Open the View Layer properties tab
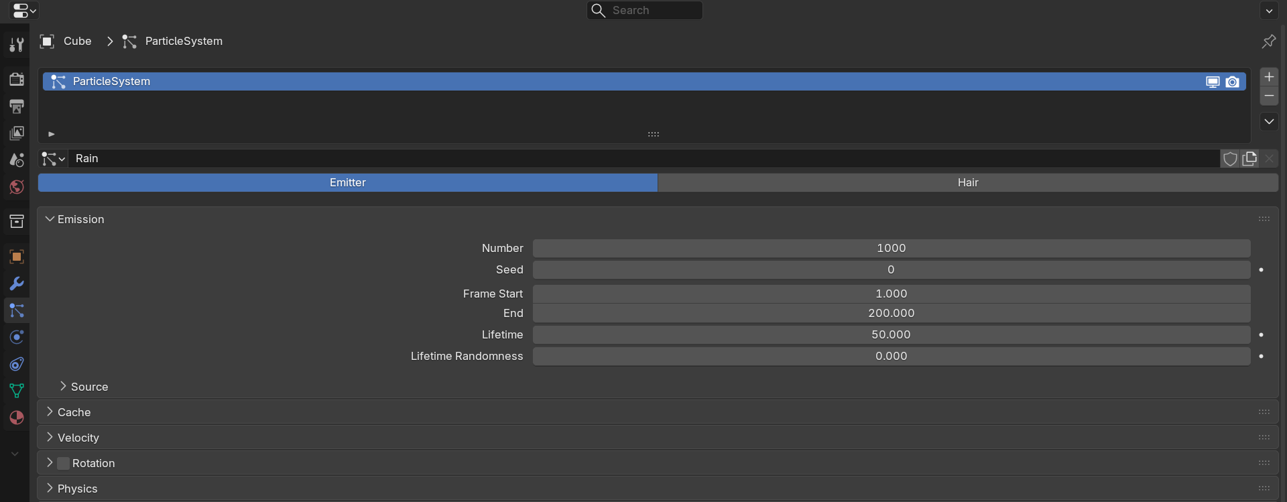Image resolution: width=1287 pixels, height=502 pixels. (17, 133)
